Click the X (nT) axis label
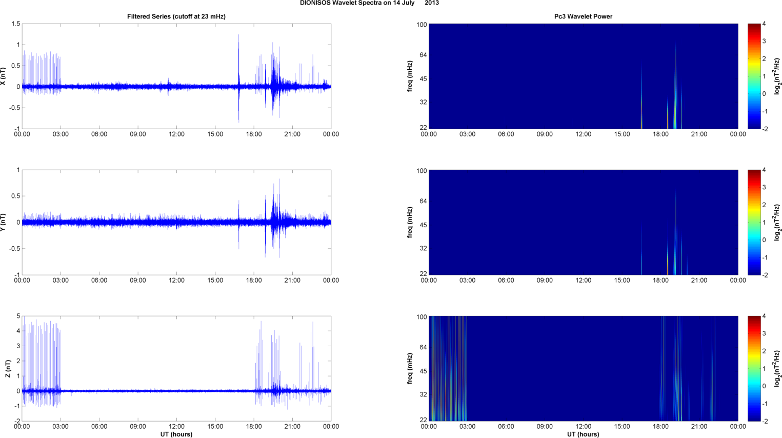 click(3, 76)
